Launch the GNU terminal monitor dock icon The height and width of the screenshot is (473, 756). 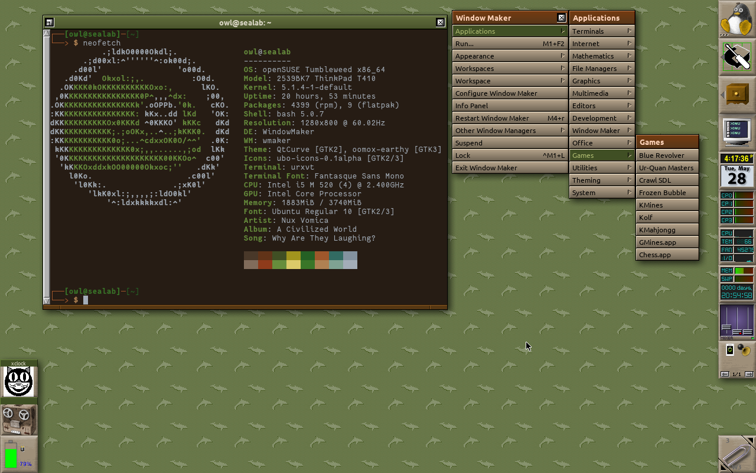[x=737, y=132]
